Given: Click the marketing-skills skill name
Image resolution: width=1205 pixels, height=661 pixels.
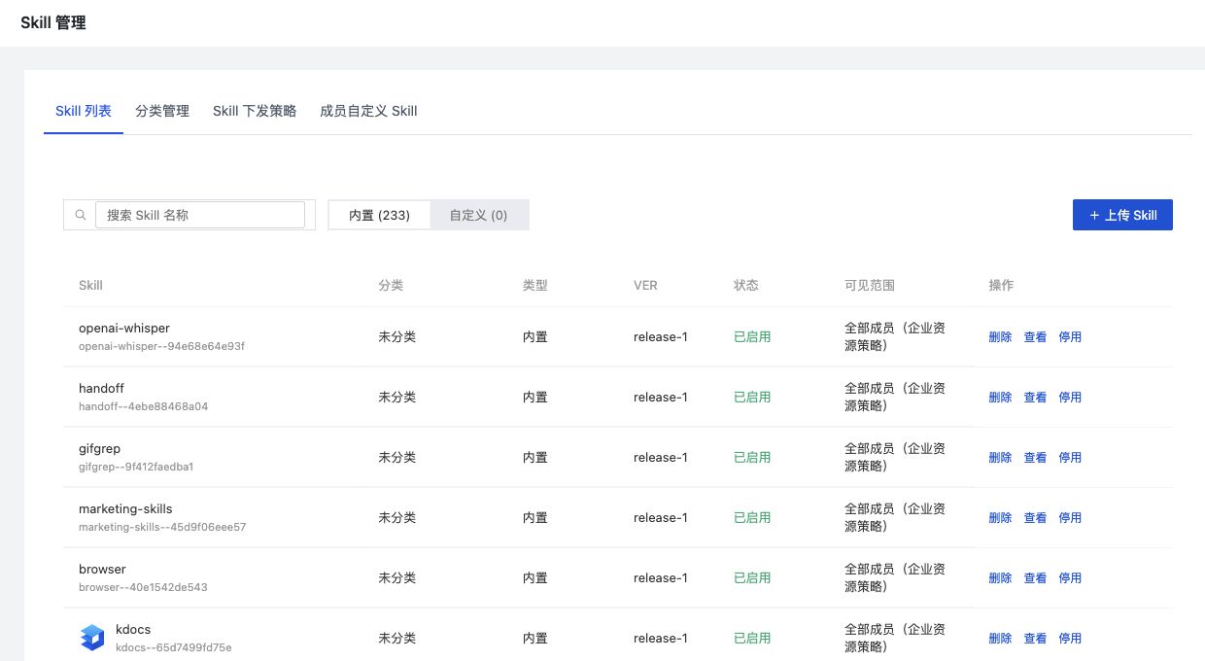Looking at the screenshot, I should pyautogui.click(x=125, y=509).
